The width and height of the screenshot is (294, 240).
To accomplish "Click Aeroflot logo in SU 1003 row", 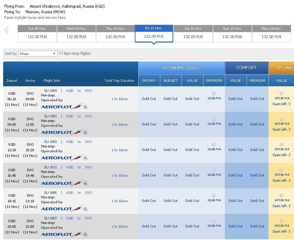I will click(x=62, y=158).
